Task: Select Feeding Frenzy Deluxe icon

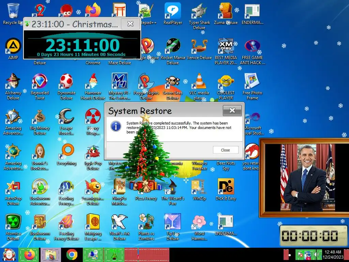Action: pyautogui.click(x=66, y=227)
